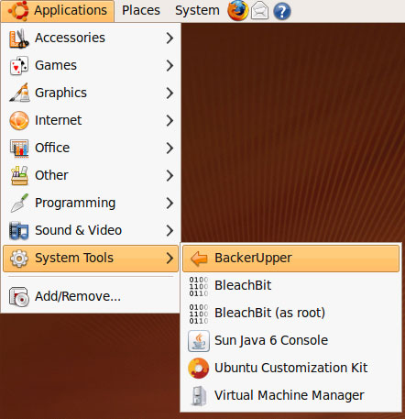Screen dimensions: 405x419
Task: Click the Ubuntu logo in Applications menu
Action: [18, 10]
